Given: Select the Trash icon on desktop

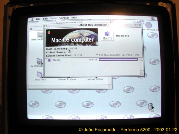Looking at the screenshot, I should (x=150, y=106).
